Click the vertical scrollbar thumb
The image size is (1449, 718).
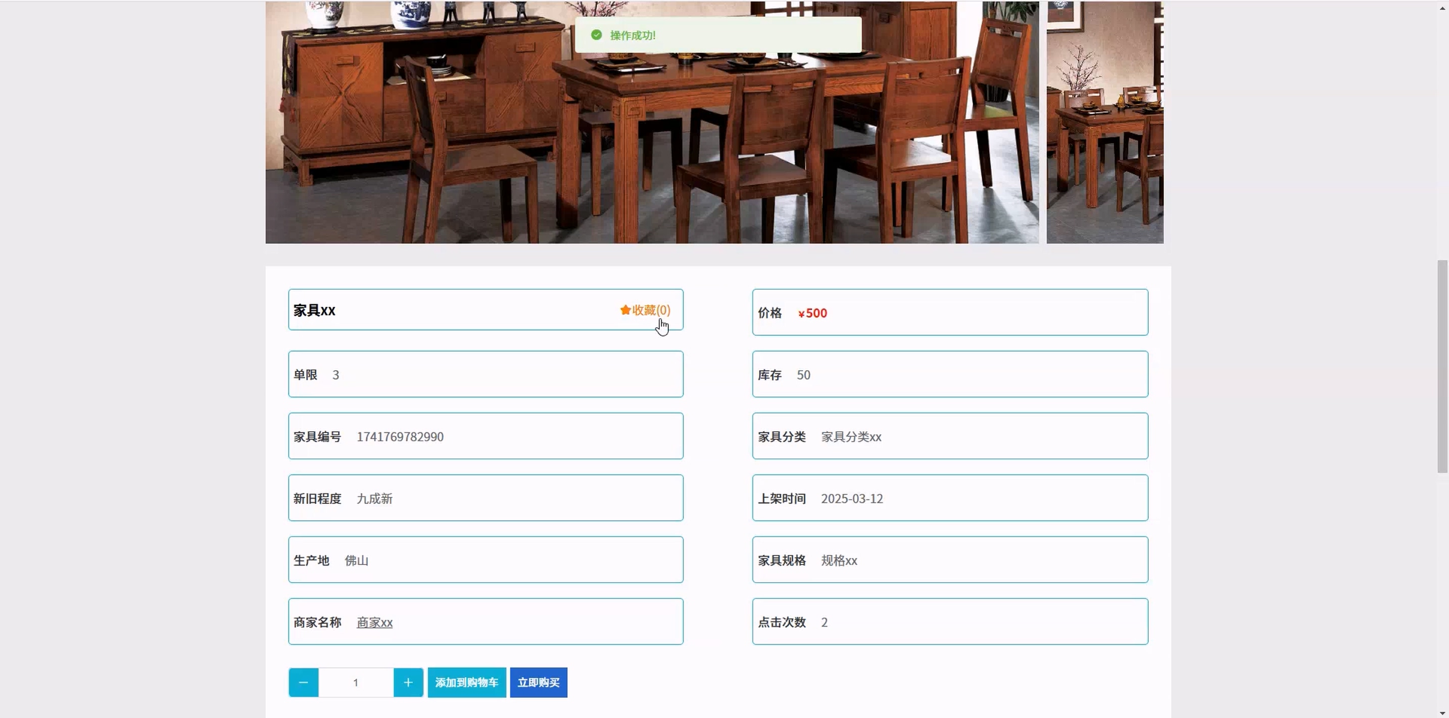coord(1442,366)
